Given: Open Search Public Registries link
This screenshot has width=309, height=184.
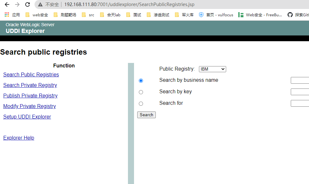Looking at the screenshot, I should point(31,74).
